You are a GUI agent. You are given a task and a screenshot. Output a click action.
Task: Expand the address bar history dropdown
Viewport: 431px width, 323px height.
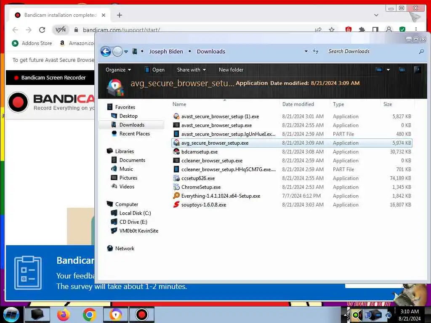click(x=306, y=51)
